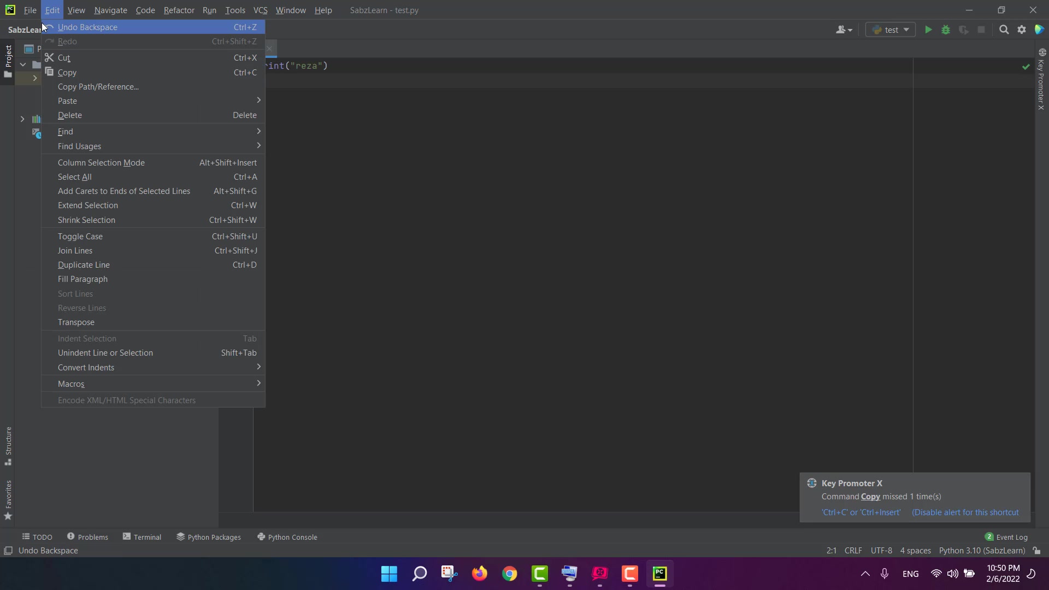This screenshot has height=590, width=1049.
Task: Open the test run configuration dropdown
Action: pyautogui.click(x=891, y=30)
